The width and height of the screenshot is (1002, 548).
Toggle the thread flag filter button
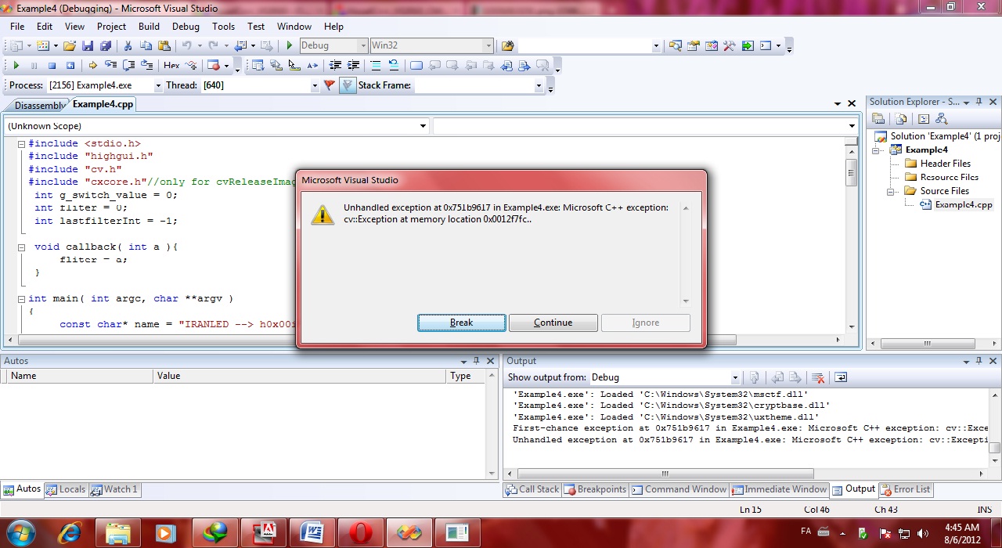pos(330,85)
